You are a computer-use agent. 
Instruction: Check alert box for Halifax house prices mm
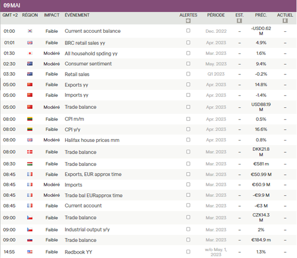tap(188, 140)
